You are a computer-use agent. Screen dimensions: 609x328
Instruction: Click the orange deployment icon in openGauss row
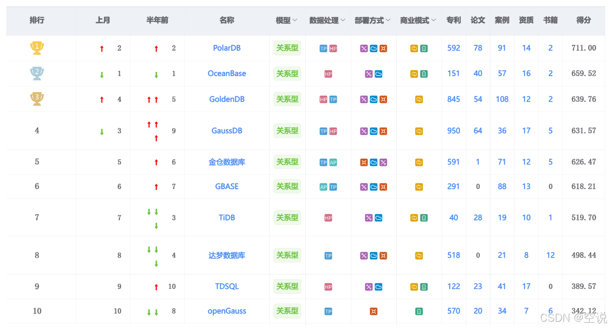[374, 312]
